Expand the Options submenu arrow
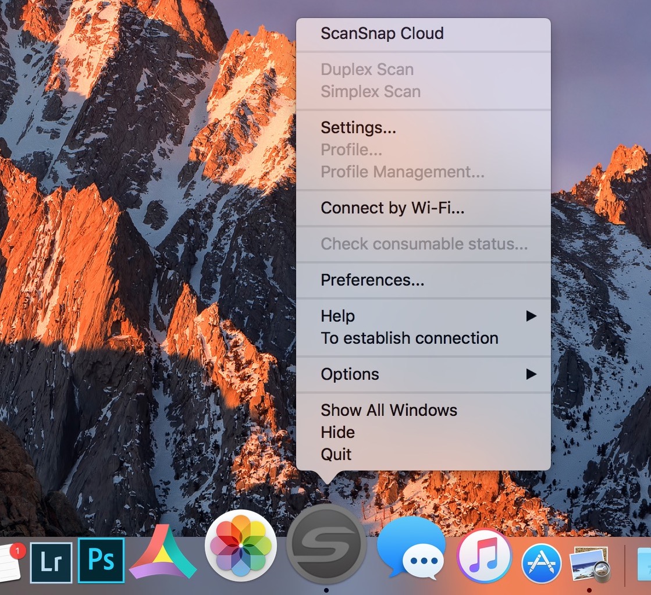The height and width of the screenshot is (595, 651). [x=531, y=374]
